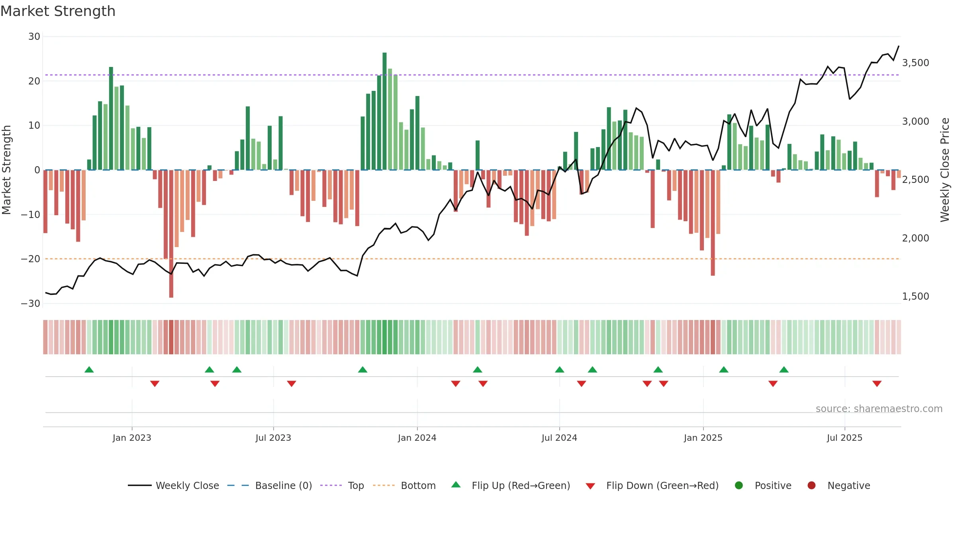Click the Jul 2023 x-axis label
Image resolution: width=956 pixels, height=538 pixels.
tap(273, 438)
